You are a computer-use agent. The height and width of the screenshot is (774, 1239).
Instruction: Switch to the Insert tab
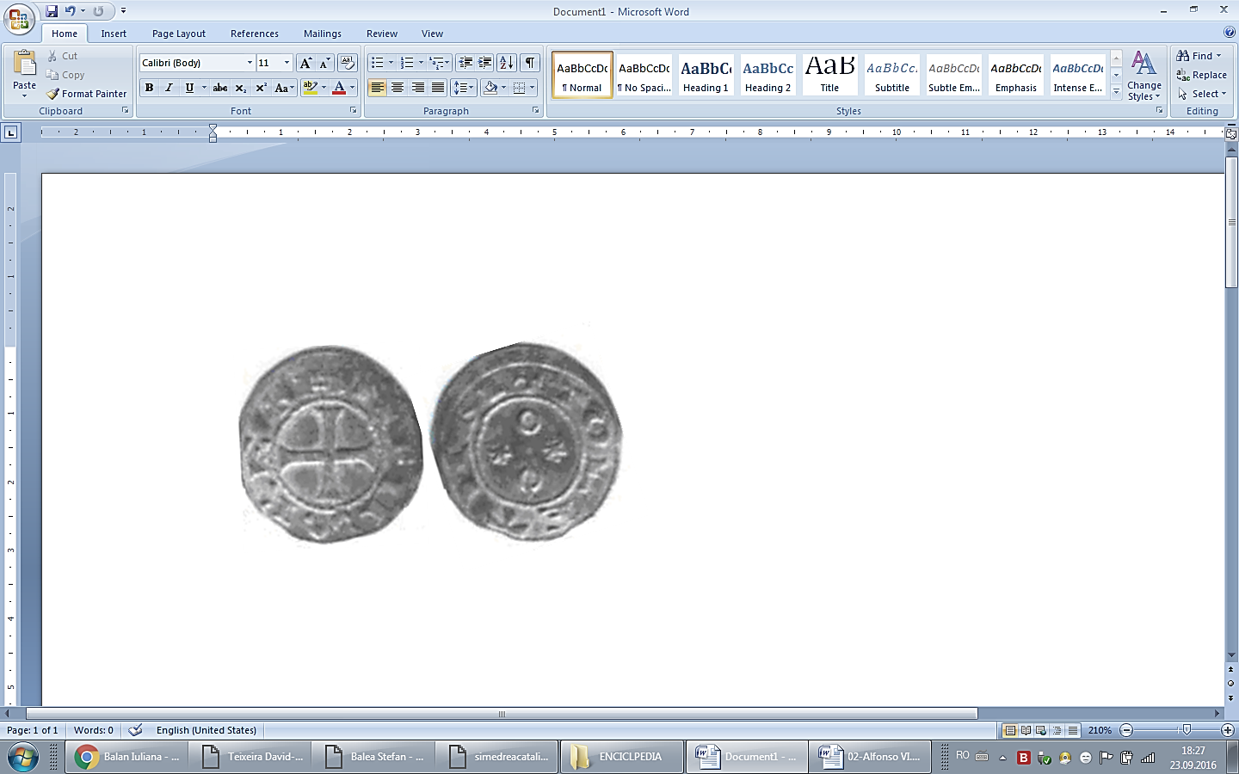[114, 34]
